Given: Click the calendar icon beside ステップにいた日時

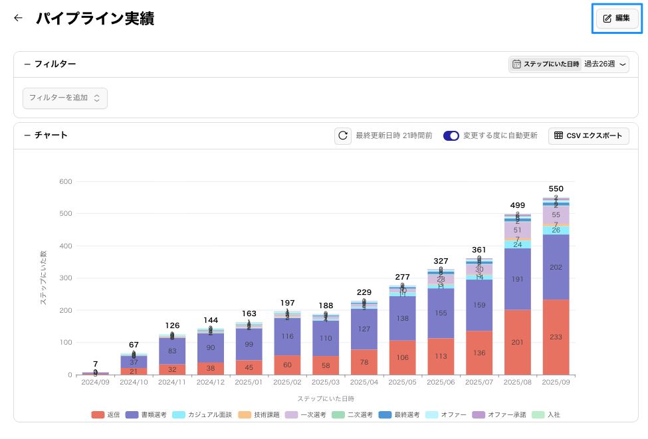Looking at the screenshot, I should tap(516, 64).
